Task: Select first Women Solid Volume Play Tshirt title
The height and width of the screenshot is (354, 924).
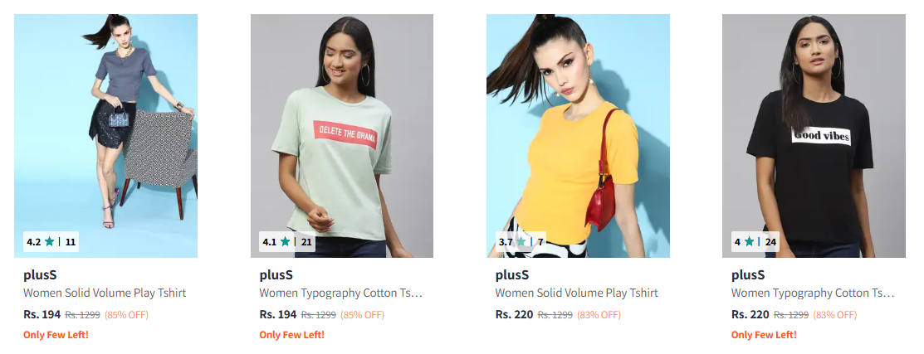Action: click(x=105, y=293)
